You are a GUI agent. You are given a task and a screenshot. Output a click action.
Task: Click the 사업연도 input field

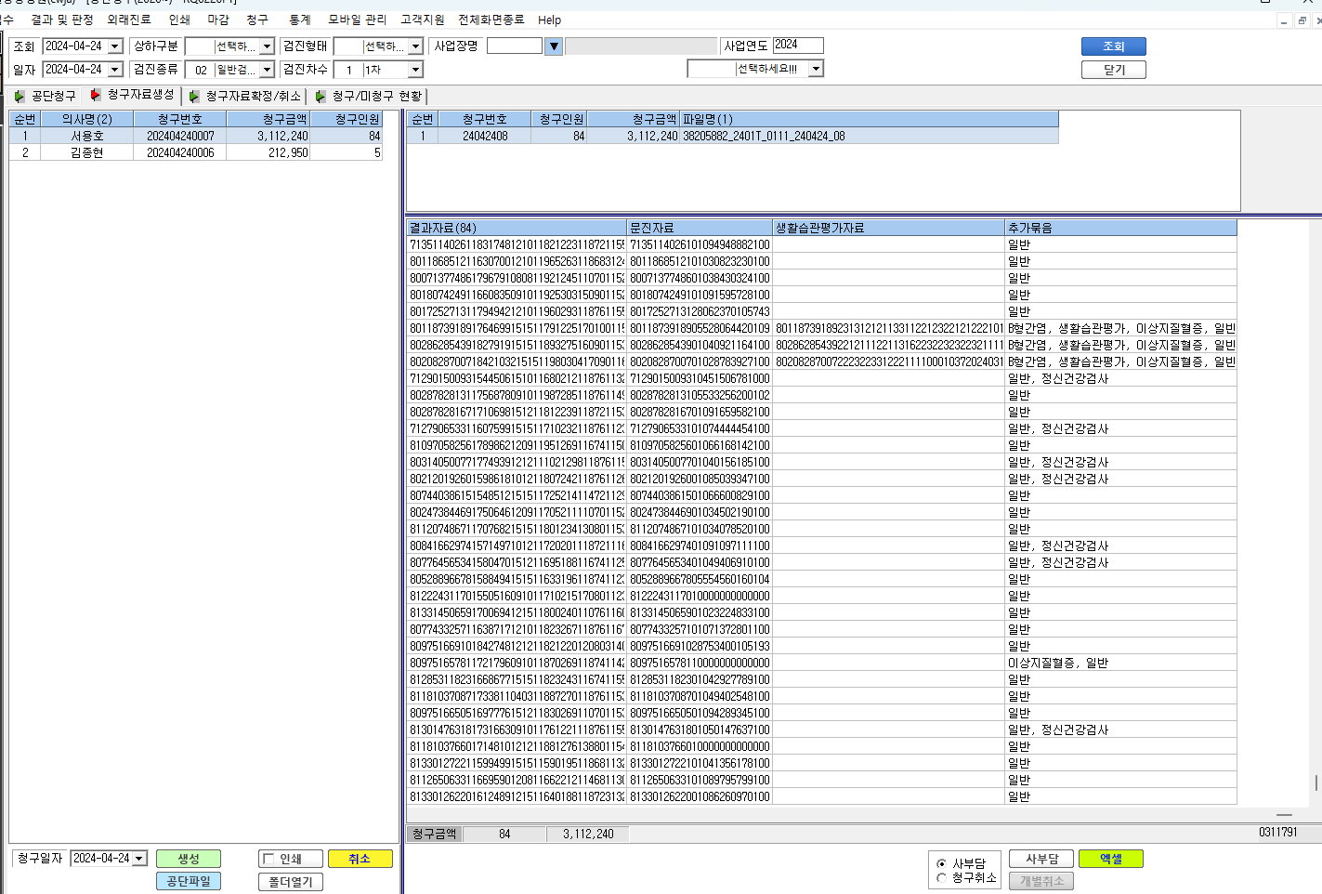(x=798, y=45)
